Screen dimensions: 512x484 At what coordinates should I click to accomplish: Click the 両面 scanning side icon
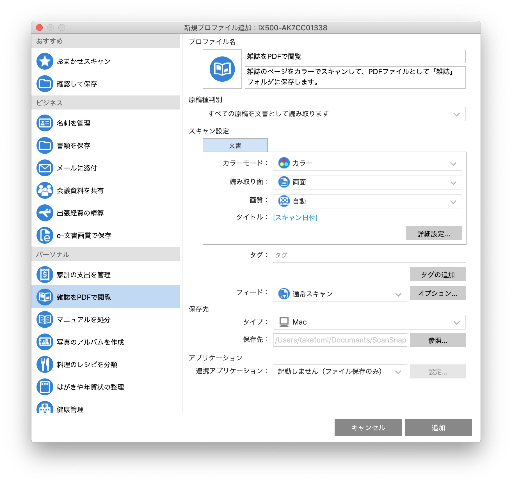click(x=284, y=182)
